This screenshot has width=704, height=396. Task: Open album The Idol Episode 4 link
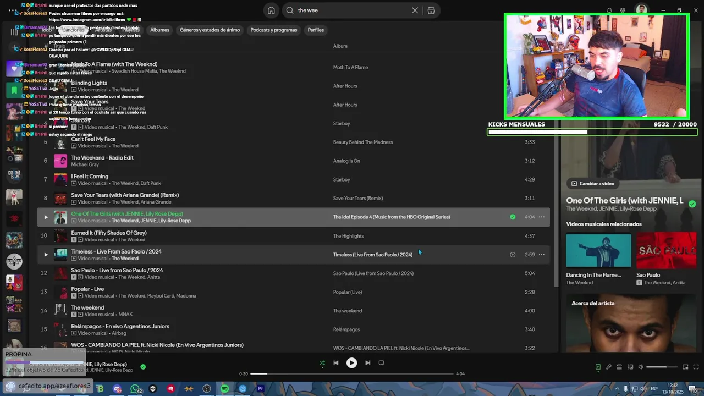point(392,217)
